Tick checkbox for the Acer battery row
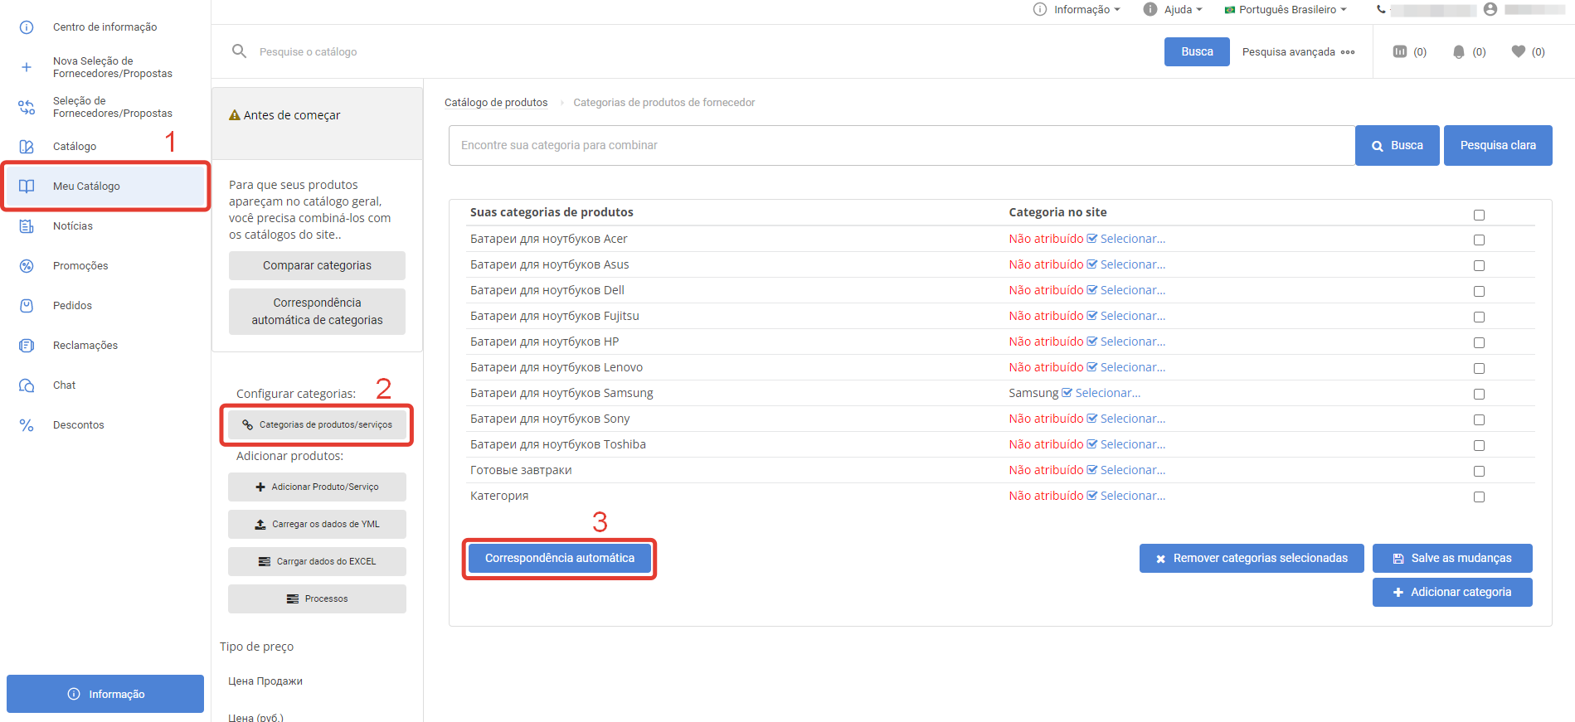 pyautogui.click(x=1479, y=240)
